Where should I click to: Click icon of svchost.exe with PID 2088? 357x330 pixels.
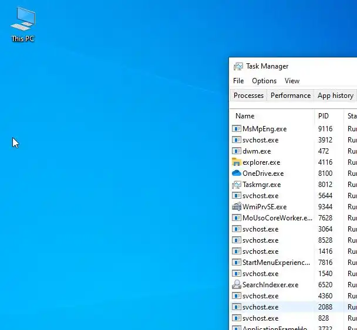click(236, 307)
